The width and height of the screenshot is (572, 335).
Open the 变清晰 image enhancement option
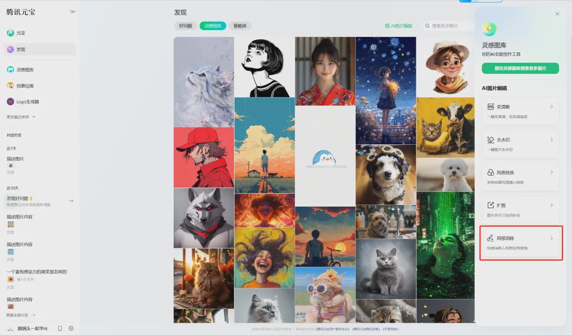[x=520, y=111]
